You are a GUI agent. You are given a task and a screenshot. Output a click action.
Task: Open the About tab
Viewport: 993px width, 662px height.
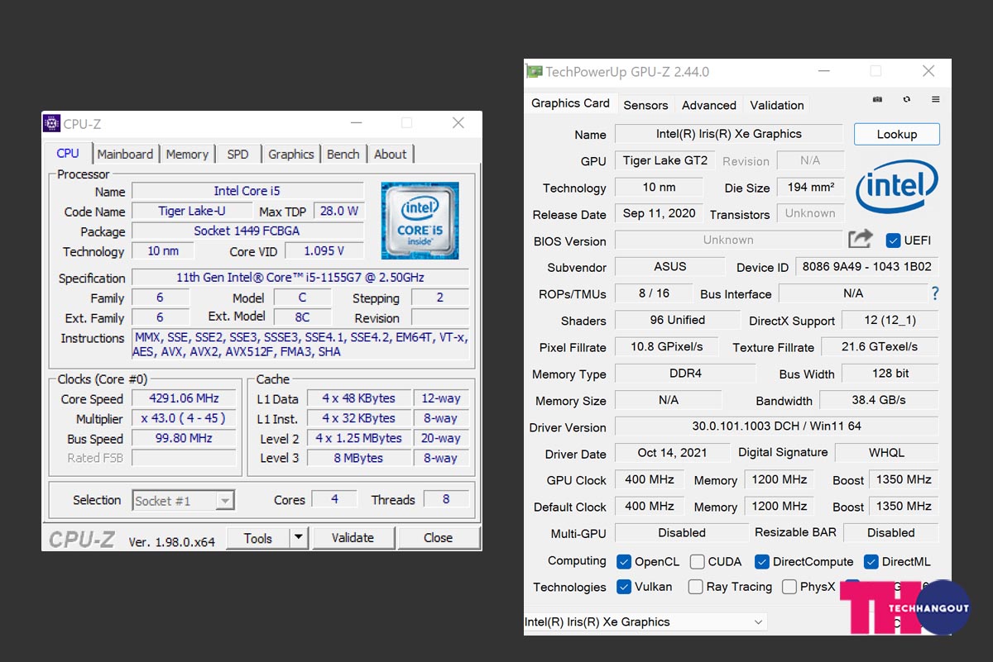tap(391, 155)
